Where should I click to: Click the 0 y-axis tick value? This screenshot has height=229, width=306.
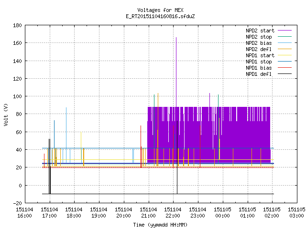pyautogui.click(x=20, y=186)
